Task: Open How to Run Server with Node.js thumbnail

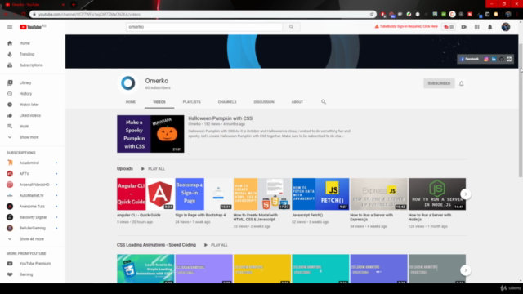Action: (437, 194)
